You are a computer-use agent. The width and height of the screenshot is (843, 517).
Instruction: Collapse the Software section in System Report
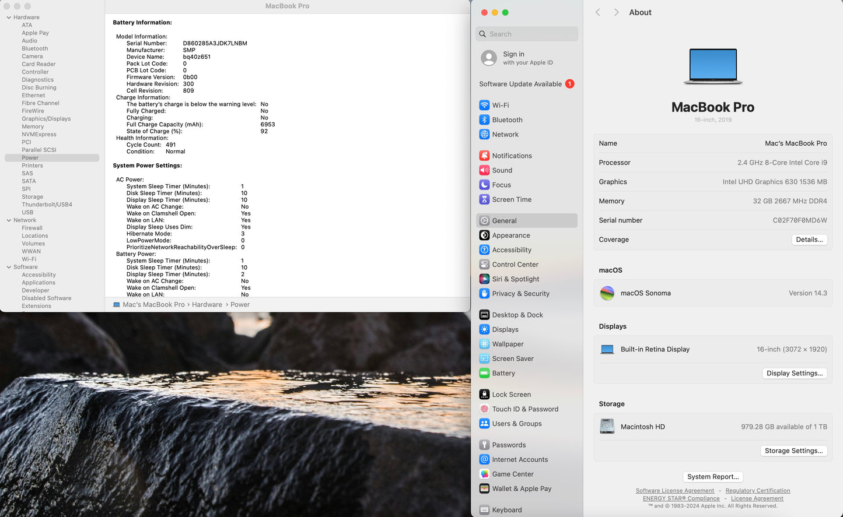pos(9,267)
